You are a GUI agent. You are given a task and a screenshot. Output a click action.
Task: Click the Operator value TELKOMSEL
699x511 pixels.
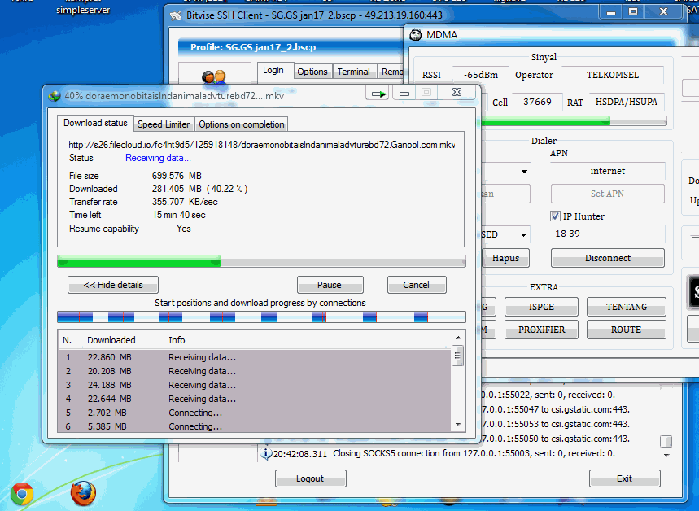click(613, 75)
